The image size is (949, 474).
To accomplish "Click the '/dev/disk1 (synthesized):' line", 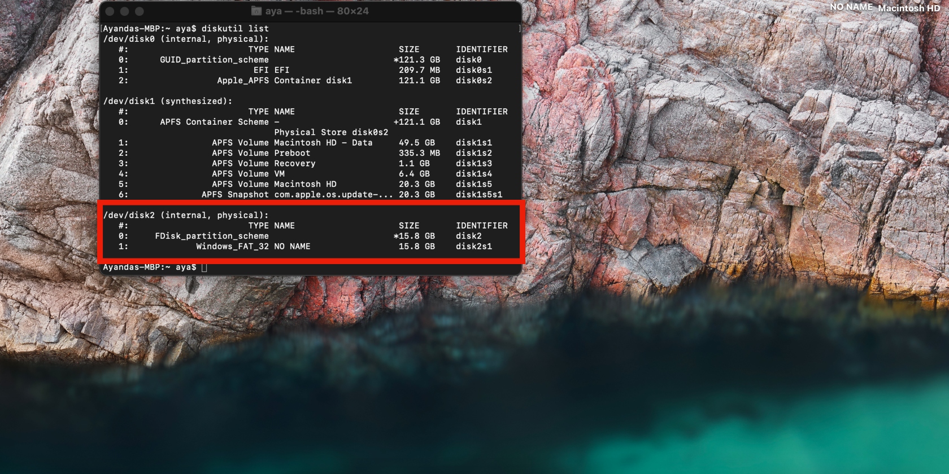I will point(168,101).
